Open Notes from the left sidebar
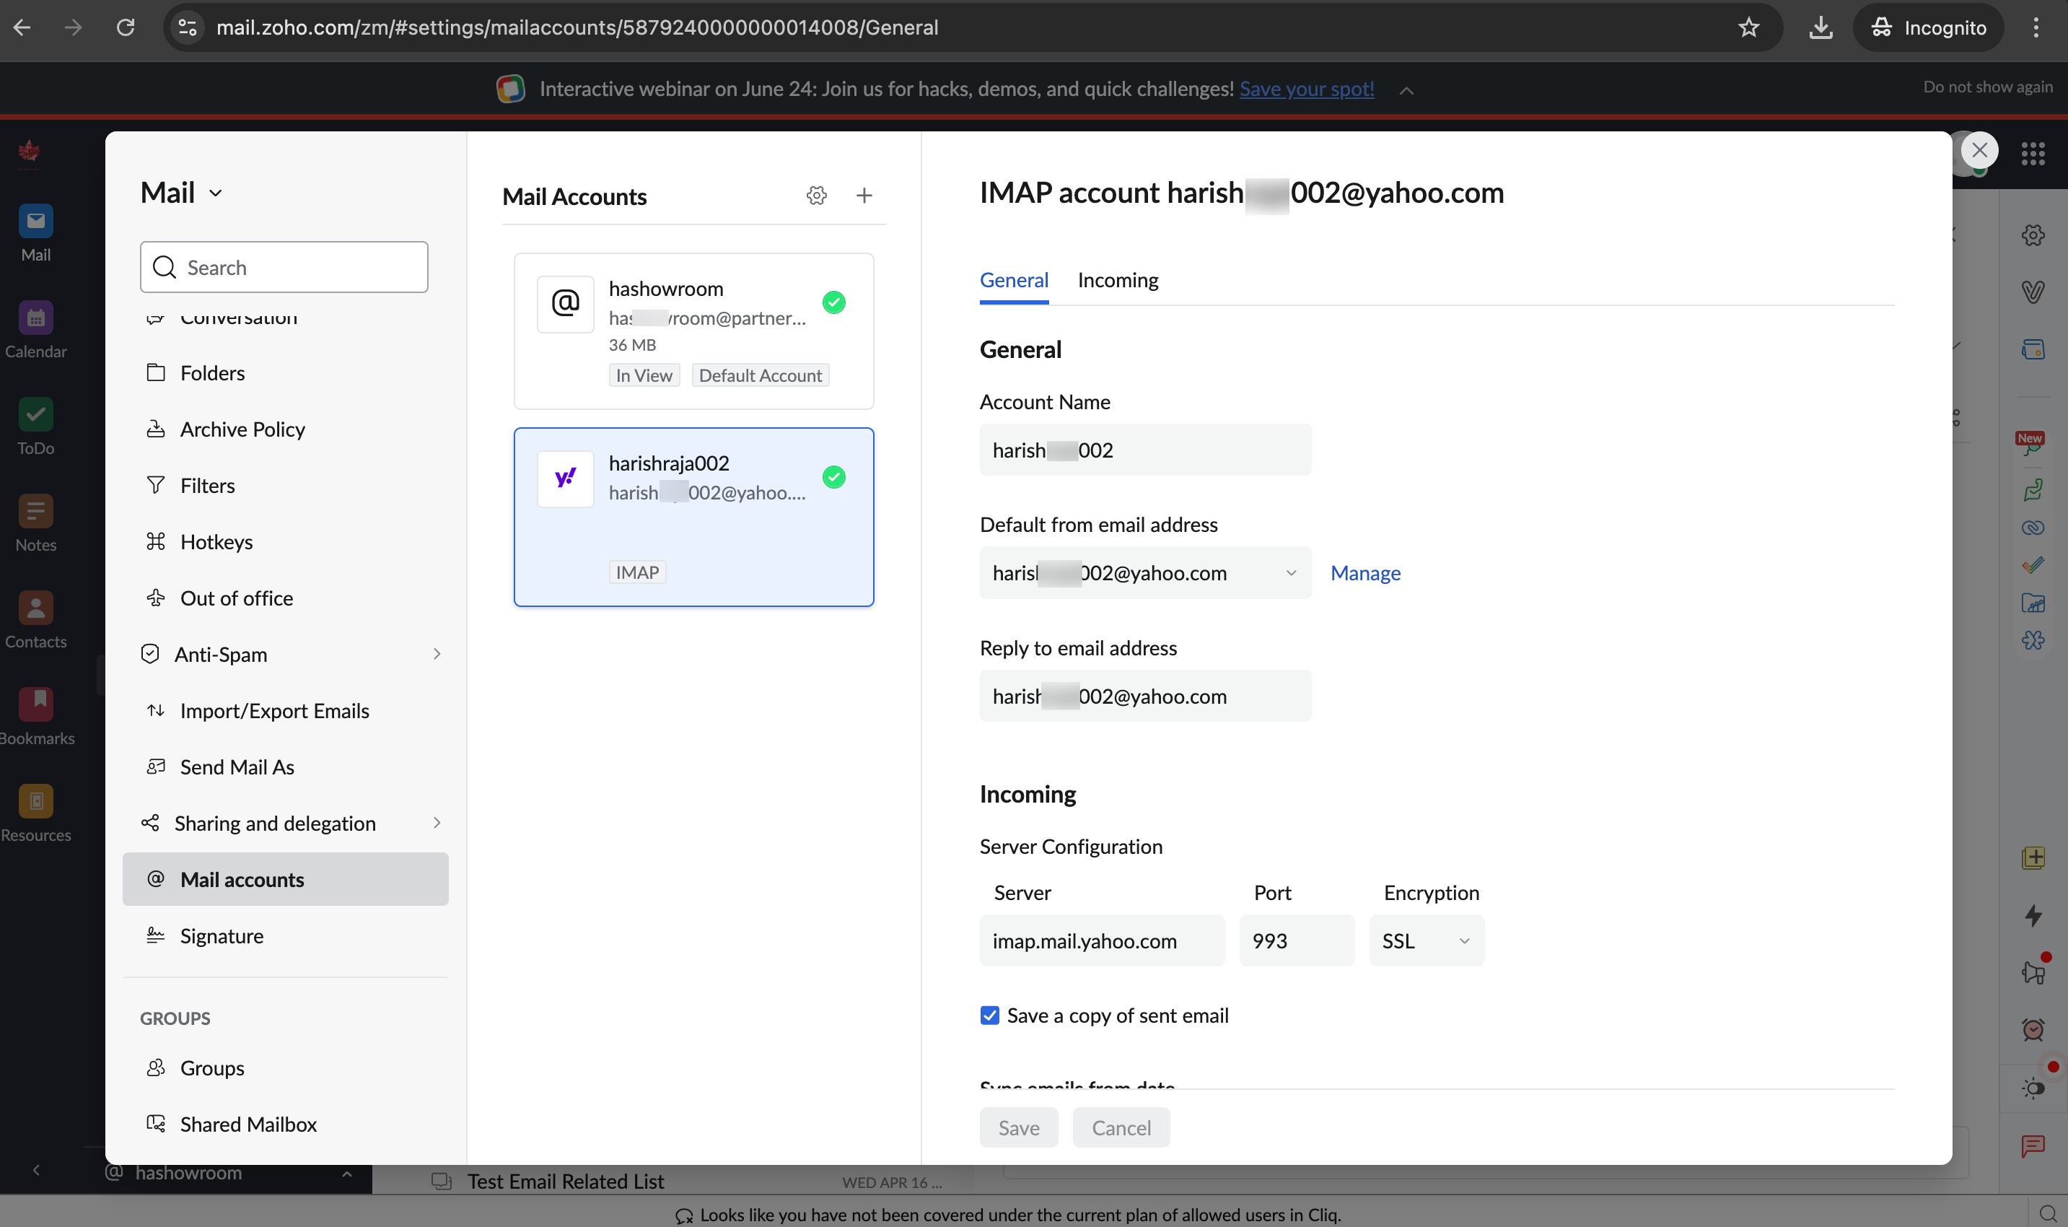Screen dimensions: 2068x1227 (x=35, y=512)
